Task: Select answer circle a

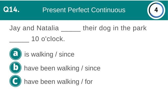Action: pyautogui.click(x=15, y=54)
